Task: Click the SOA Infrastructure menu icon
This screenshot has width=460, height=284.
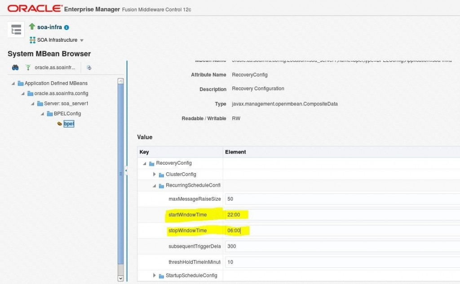Action: click(32, 40)
